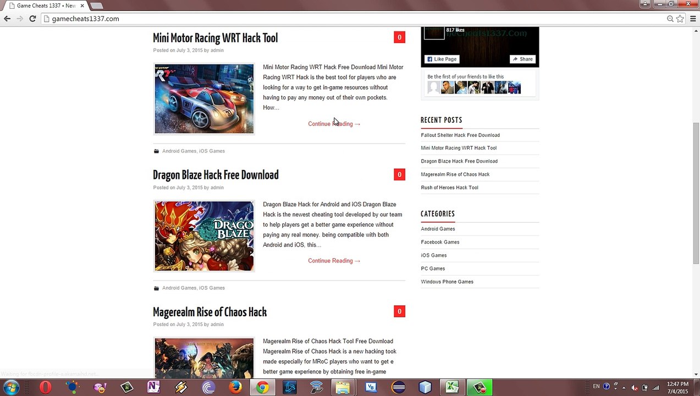Screen dimensions: 700x396
Task: Click folder icon beside Mini Motor Racing categories
Action: pyautogui.click(x=156, y=151)
